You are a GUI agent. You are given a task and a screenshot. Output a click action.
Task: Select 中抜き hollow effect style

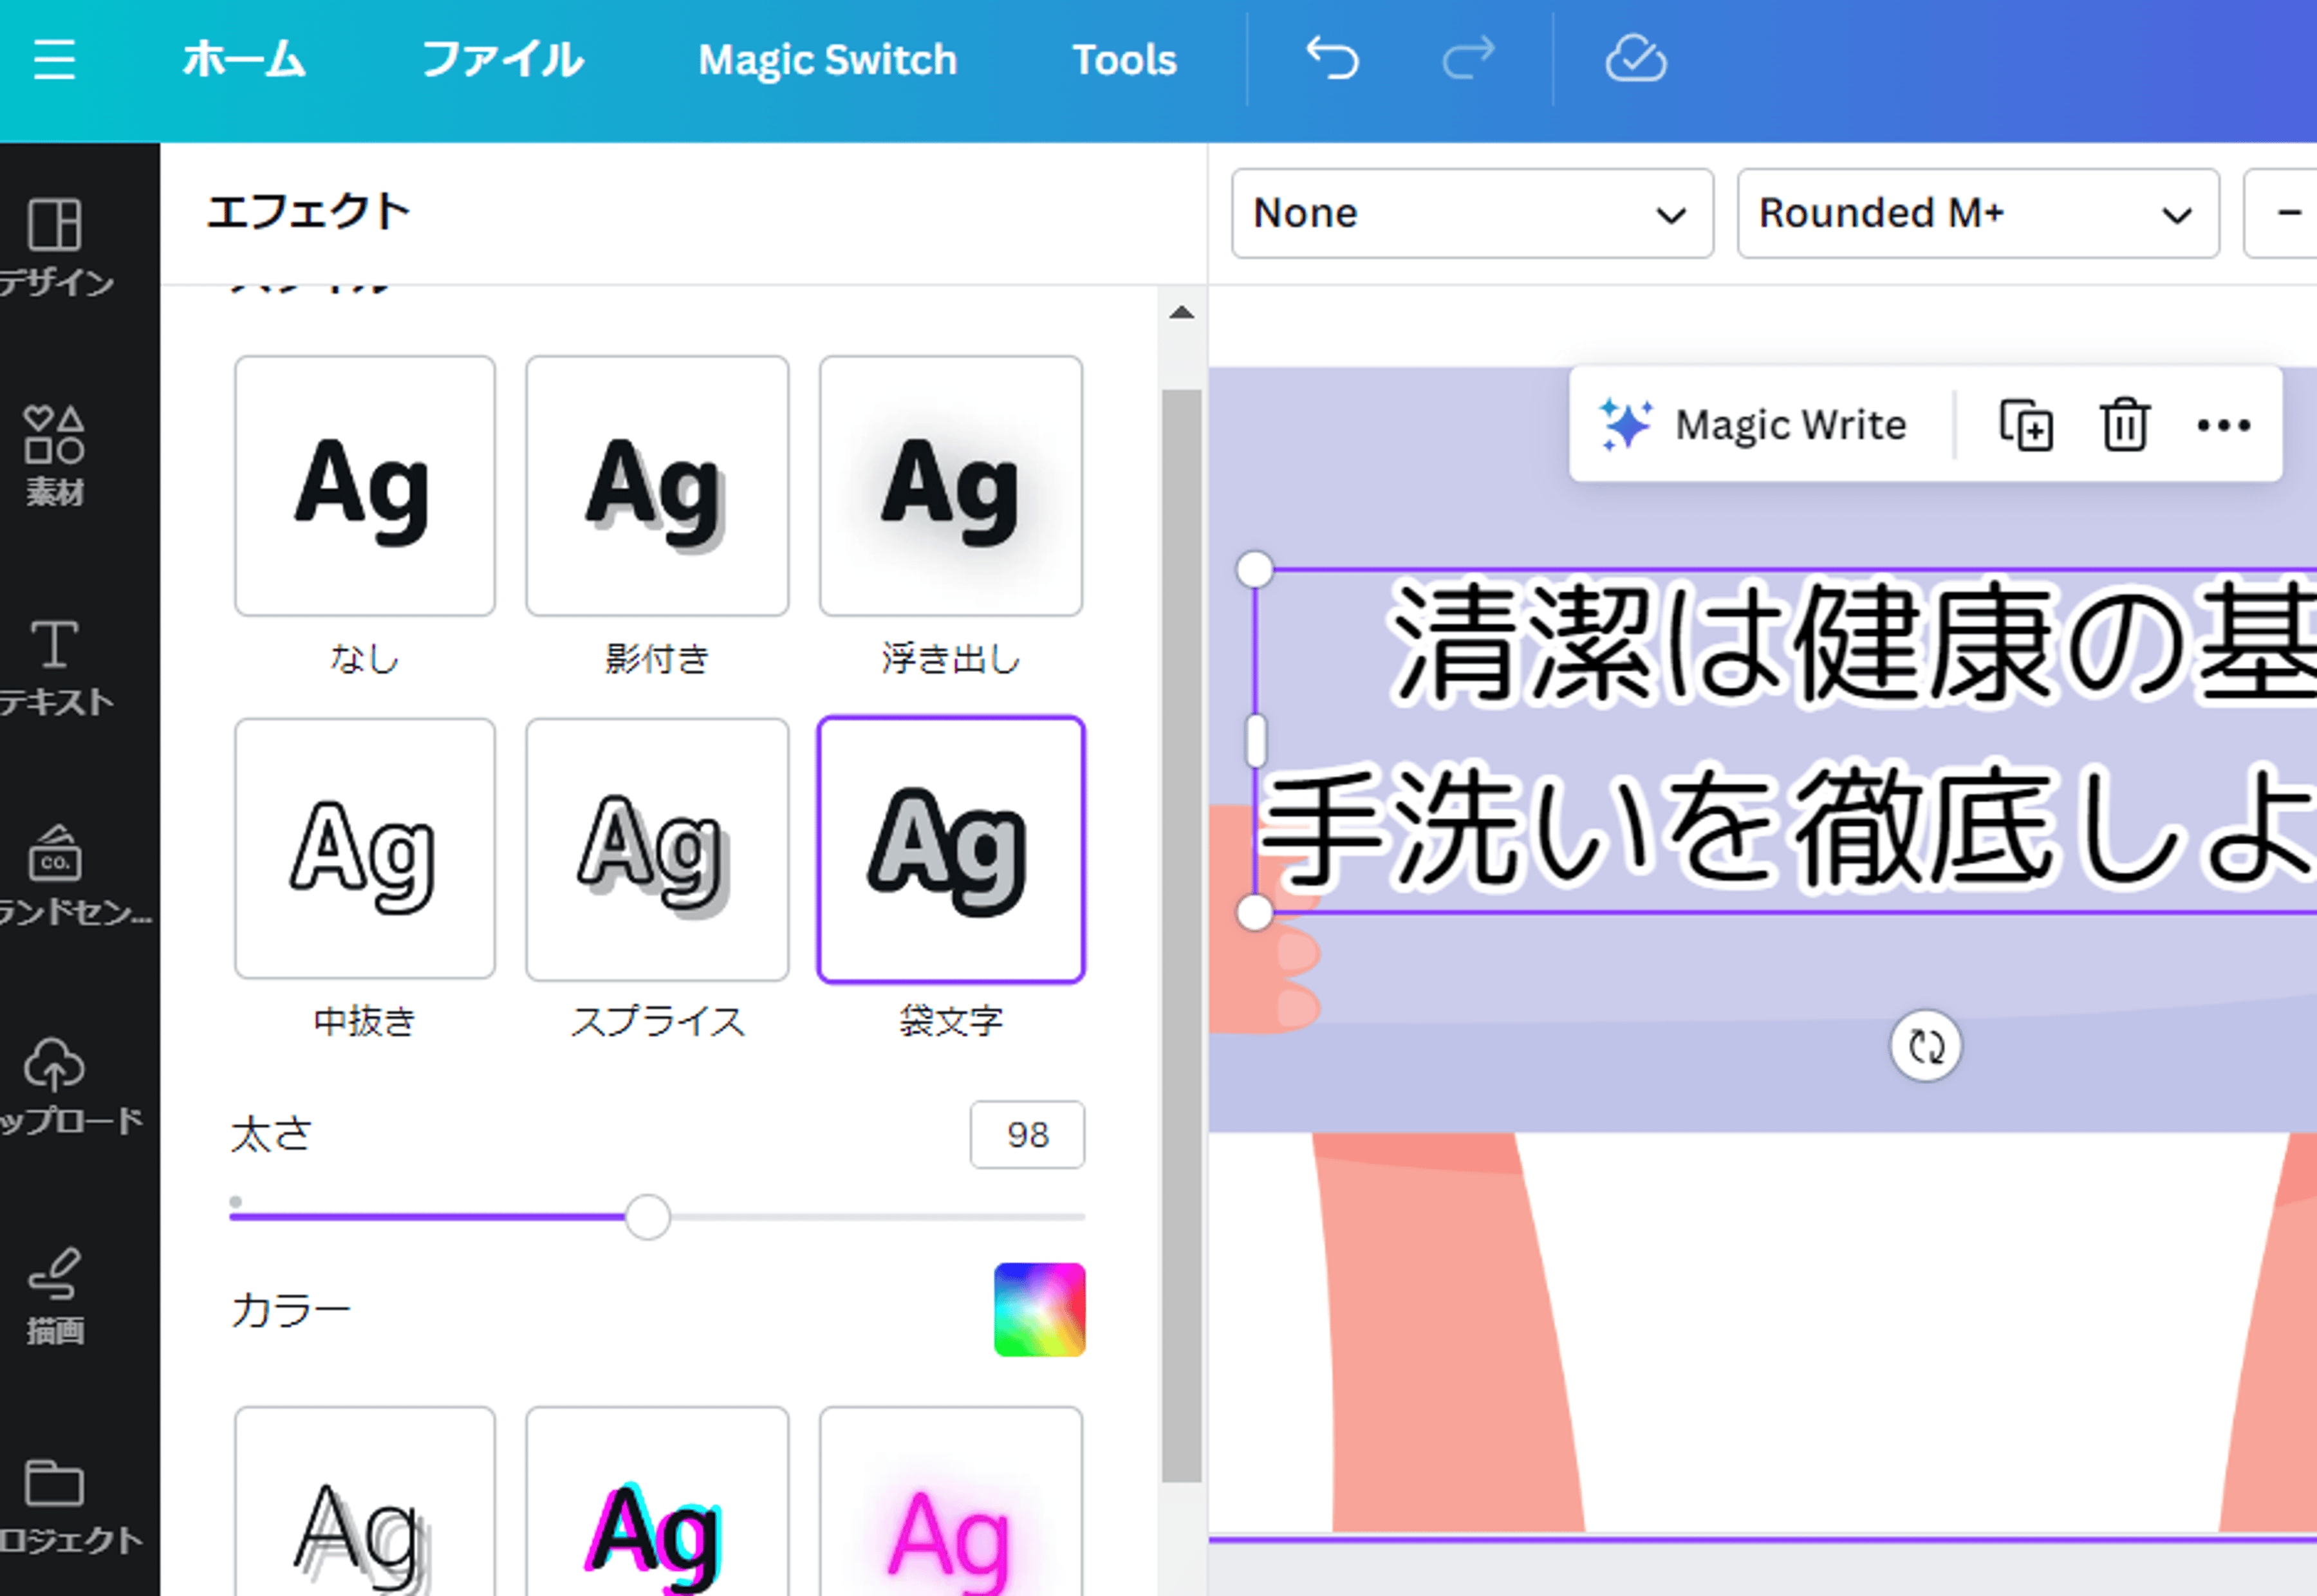pos(365,848)
